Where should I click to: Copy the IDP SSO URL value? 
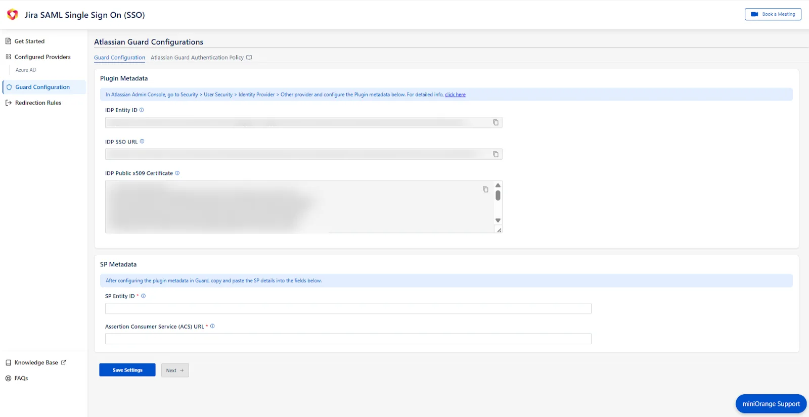496,154
